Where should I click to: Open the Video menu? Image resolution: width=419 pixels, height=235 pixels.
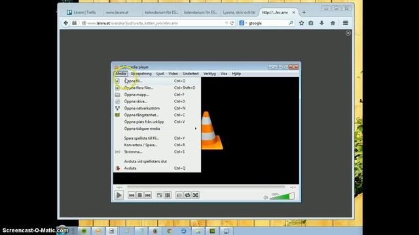173,74
